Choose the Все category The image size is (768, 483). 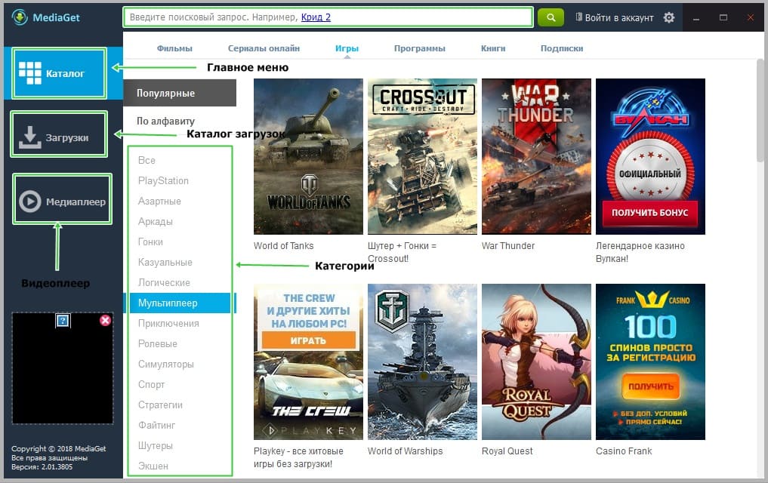click(147, 160)
